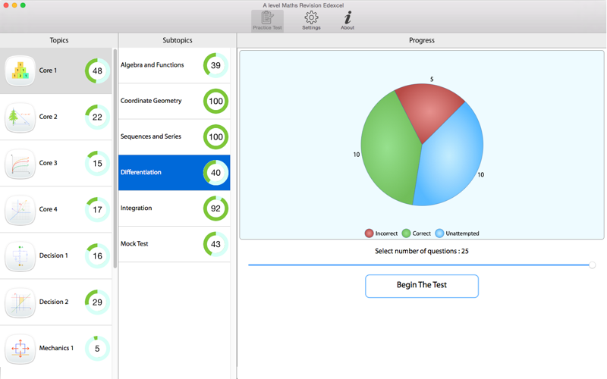607x379 pixels.
Task: Select the Core 1 blocks icon
Action: pyautogui.click(x=20, y=70)
